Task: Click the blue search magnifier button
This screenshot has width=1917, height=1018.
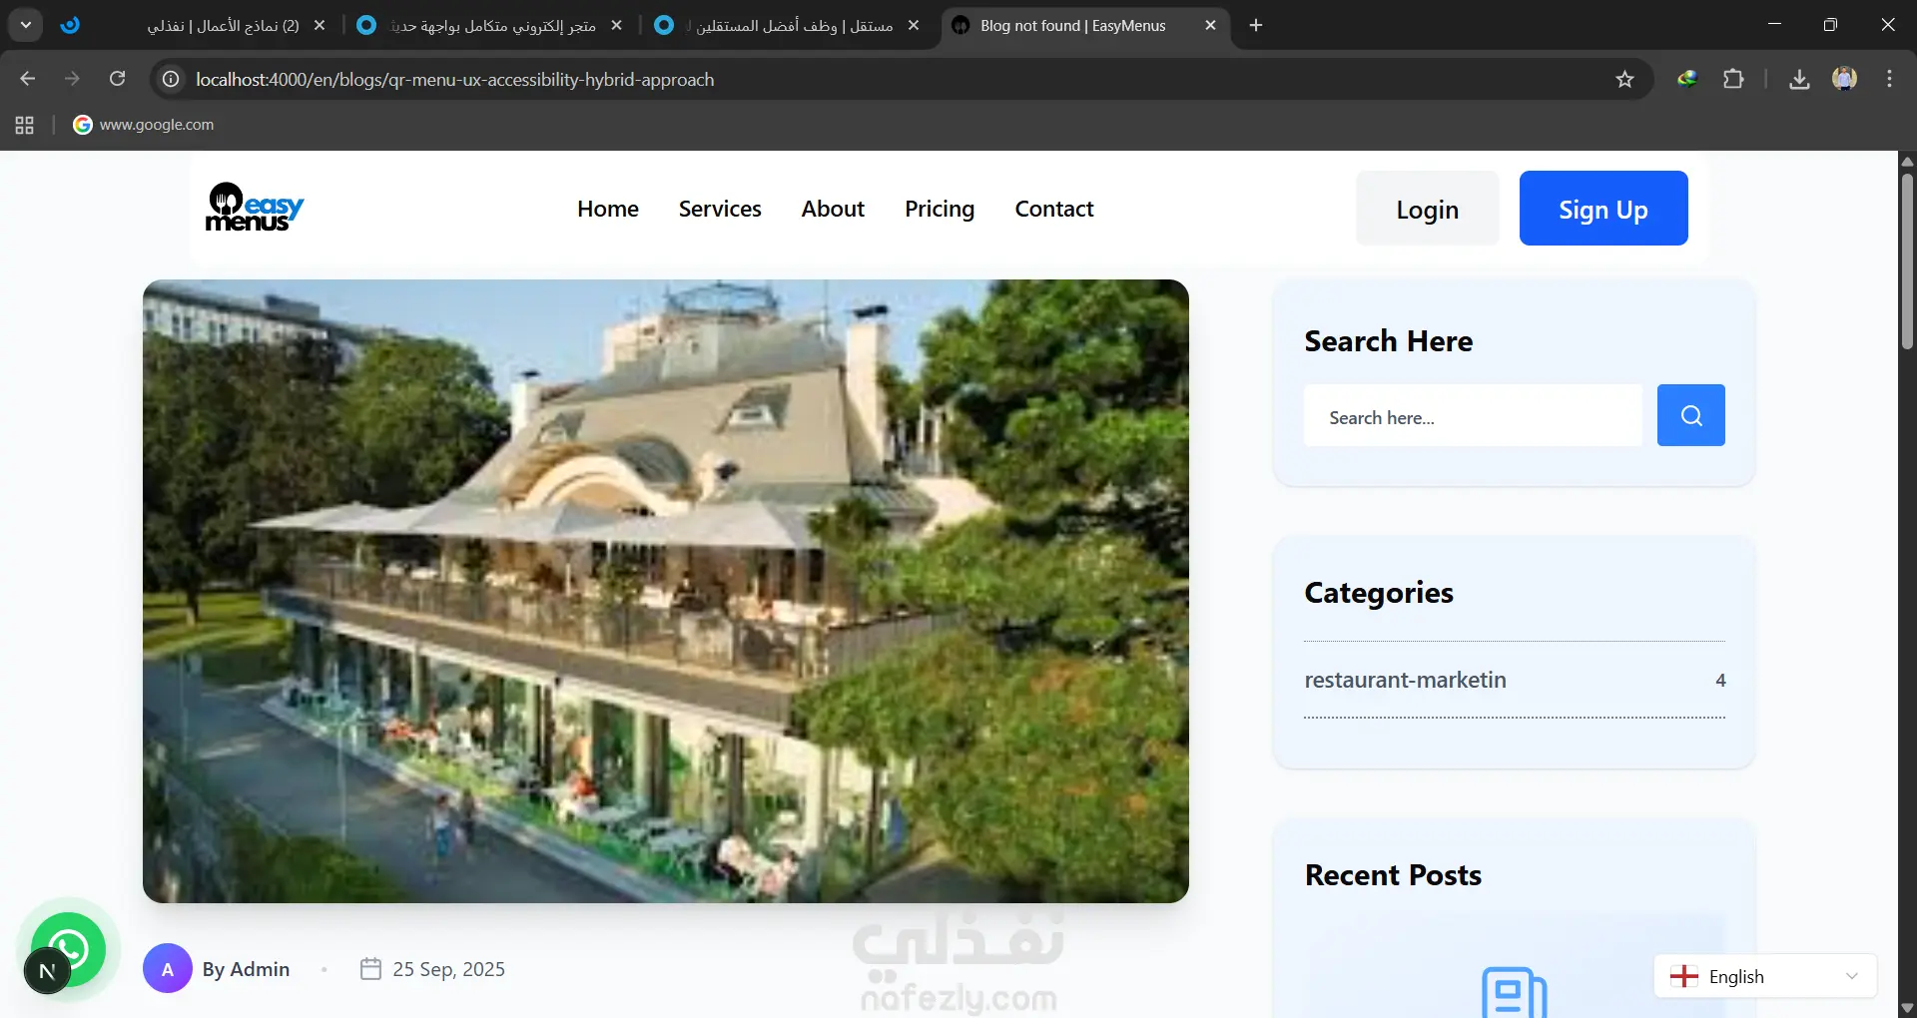Action: point(1690,415)
